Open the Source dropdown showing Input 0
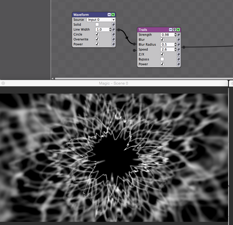233x225 pixels. point(101,20)
